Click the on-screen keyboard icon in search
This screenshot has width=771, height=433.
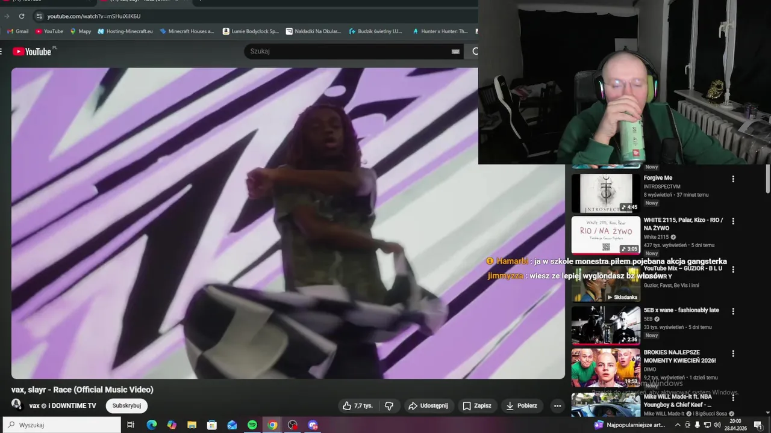[455, 52]
